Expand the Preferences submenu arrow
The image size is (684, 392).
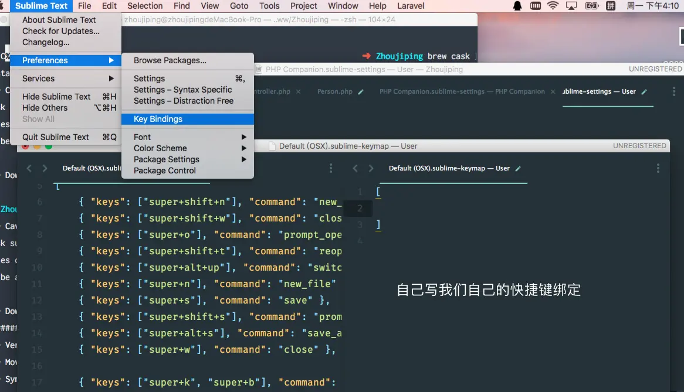(x=111, y=60)
